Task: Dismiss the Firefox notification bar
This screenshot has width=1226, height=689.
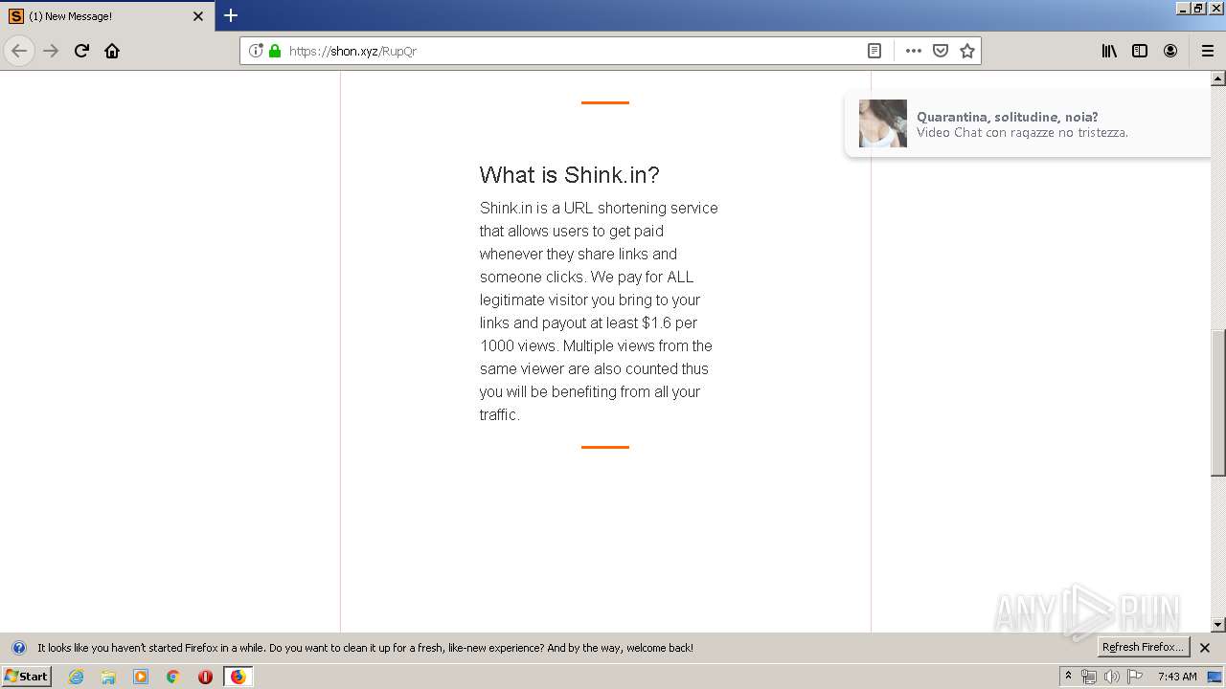Action: tap(1205, 648)
